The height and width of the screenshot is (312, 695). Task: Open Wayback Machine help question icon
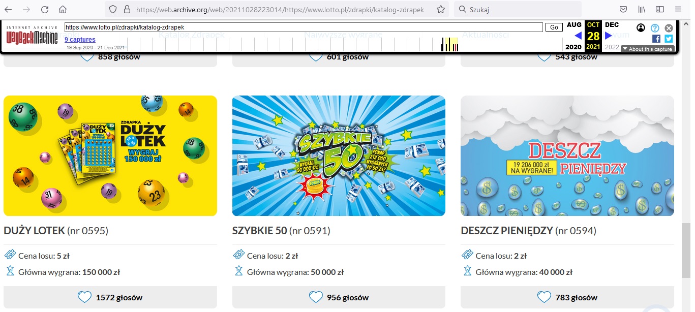(x=655, y=28)
